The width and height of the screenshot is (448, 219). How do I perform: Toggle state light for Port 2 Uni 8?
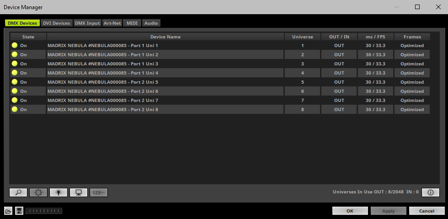(x=15, y=109)
